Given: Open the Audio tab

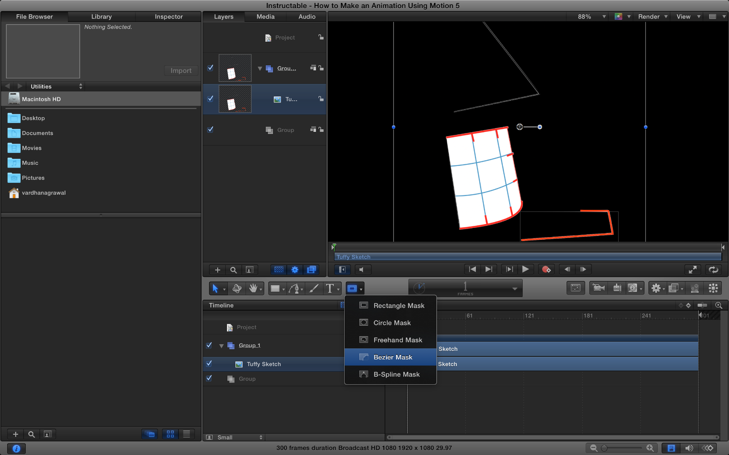Looking at the screenshot, I should tap(307, 16).
